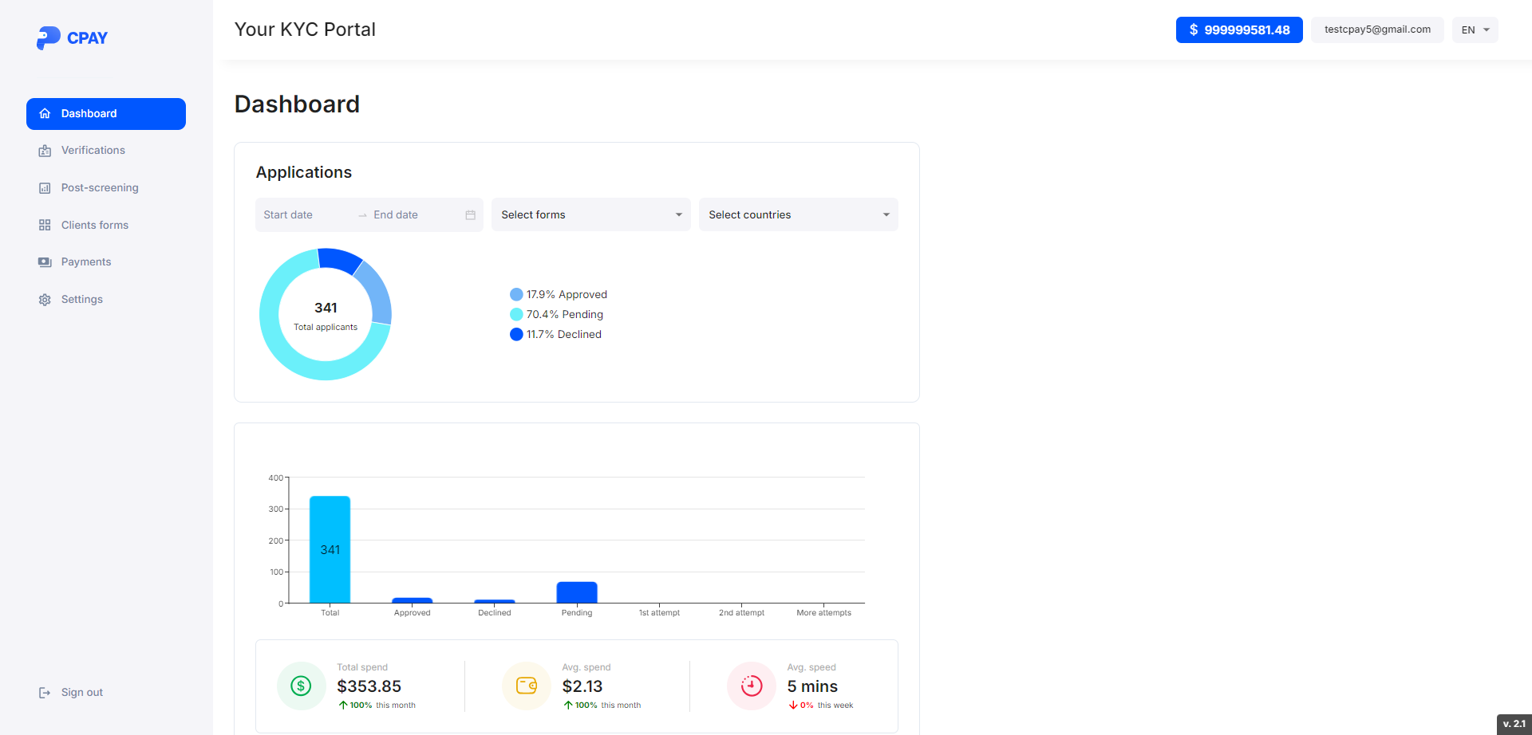The image size is (1532, 735).
Task: Open the Select forms dropdown
Action: click(590, 215)
